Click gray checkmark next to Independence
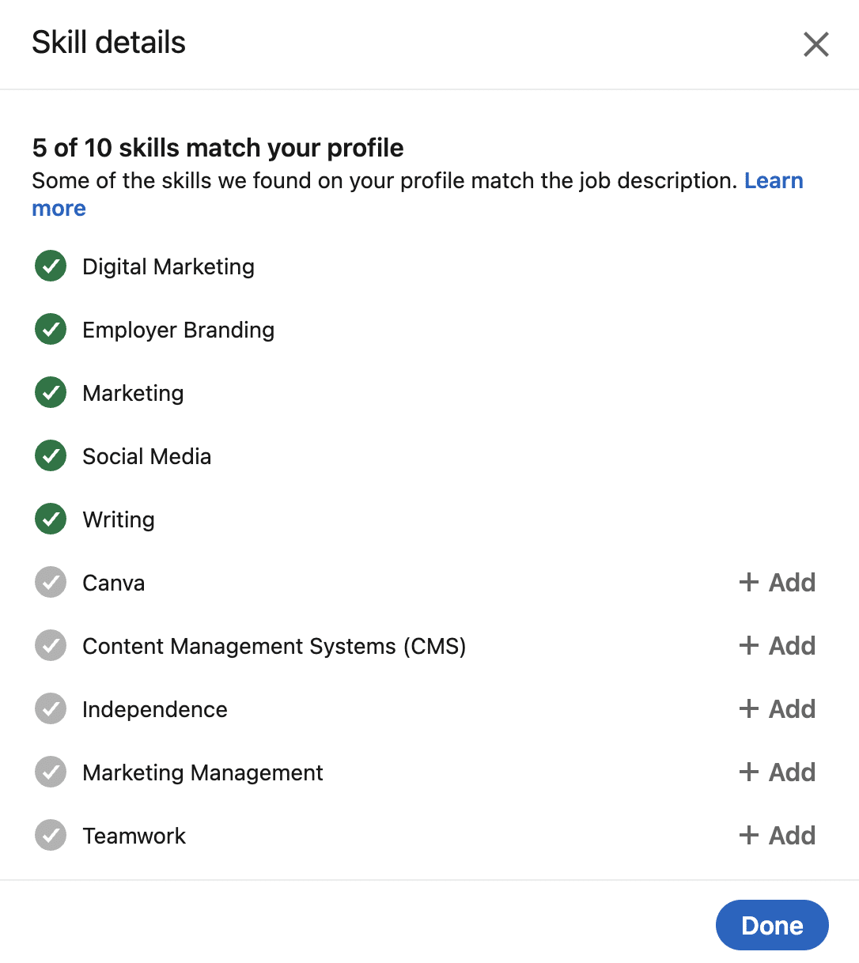859x963 pixels. click(x=51, y=709)
